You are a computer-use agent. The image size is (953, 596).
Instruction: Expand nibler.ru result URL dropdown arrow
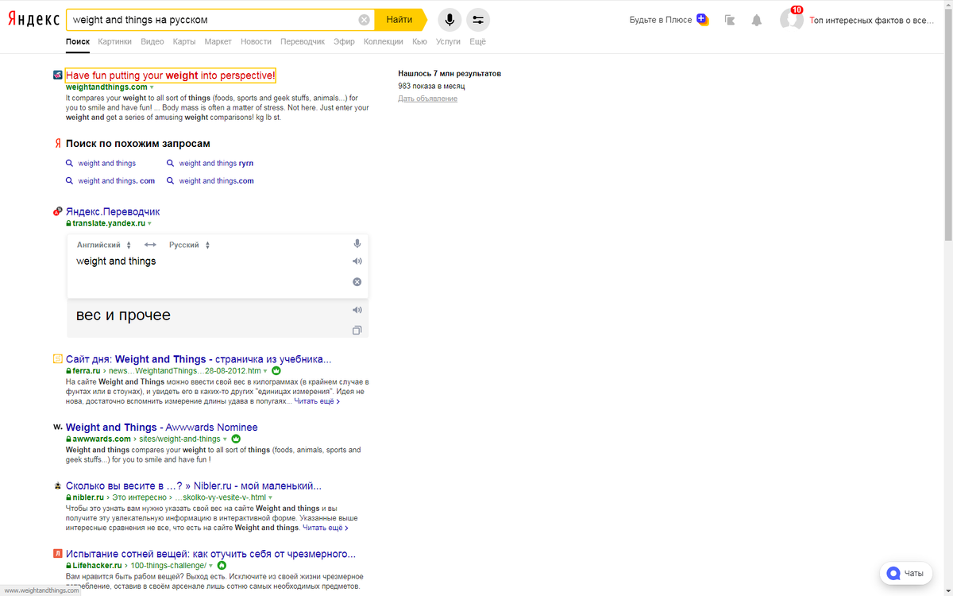pos(270,497)
